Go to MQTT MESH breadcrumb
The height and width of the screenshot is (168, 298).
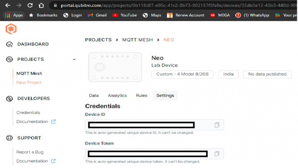pyautogui.click(x=137, y=40)
